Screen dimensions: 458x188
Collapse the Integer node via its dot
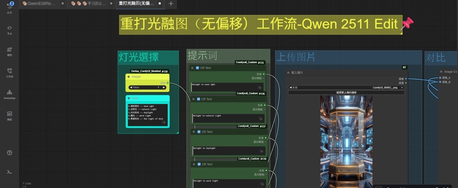pos(129,77)
